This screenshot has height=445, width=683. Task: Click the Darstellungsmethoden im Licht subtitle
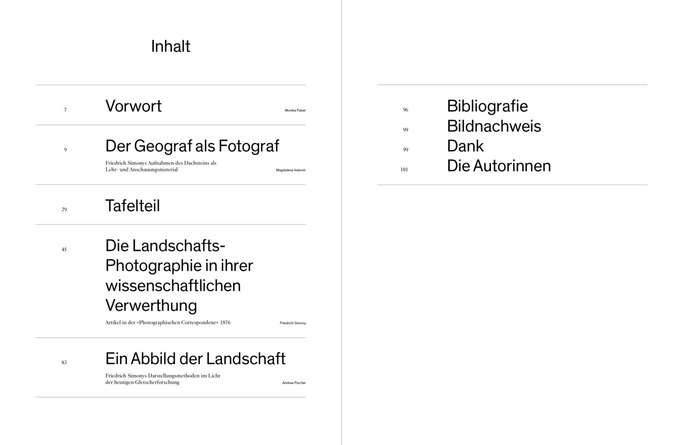pyautogui.click(x=163, y=379)
